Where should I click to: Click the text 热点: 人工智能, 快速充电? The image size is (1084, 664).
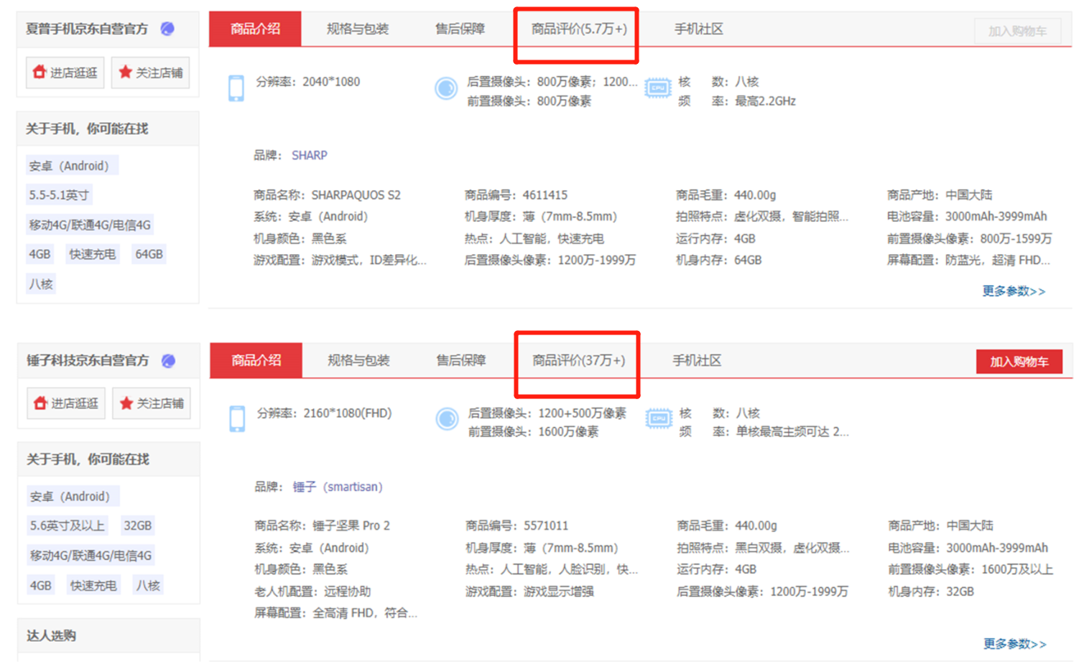[534, 238]
